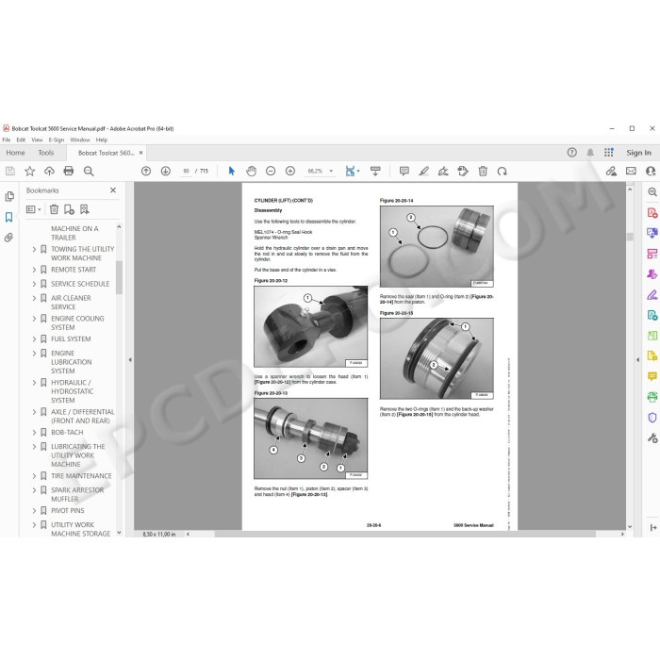The image size is (660, 660).
Task: Open the Help menu
Action: click(x=102, y=140)
